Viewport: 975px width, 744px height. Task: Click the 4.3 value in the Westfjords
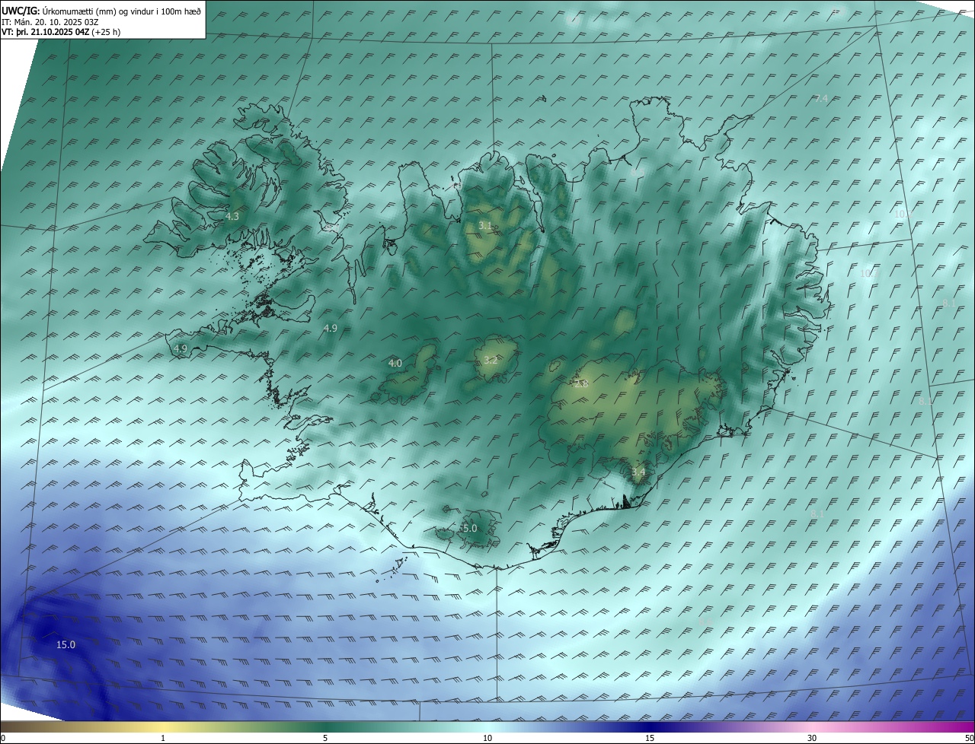(232, 217)
